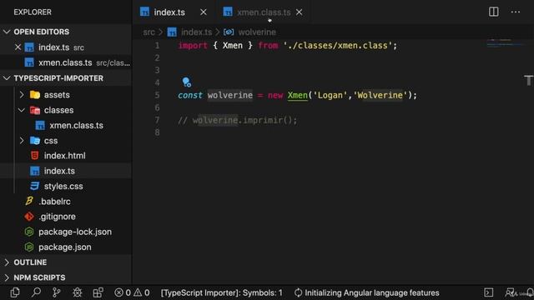Open the editor more actions ellipsis
Screen dimensions: 534x300
pos(516,12)
